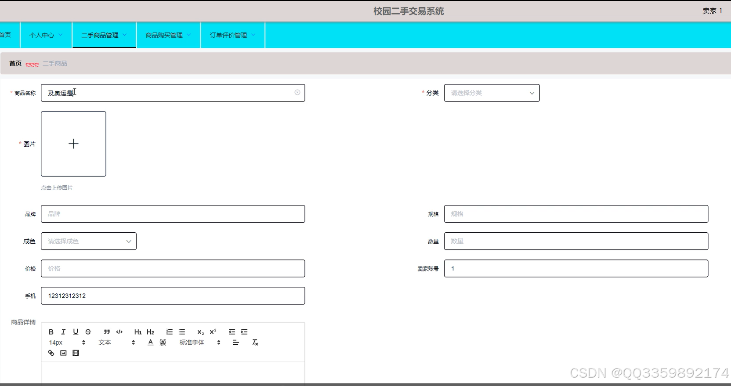Apply subscript formatting
This screenshot has height=386, width=731.
pos(201,332)
